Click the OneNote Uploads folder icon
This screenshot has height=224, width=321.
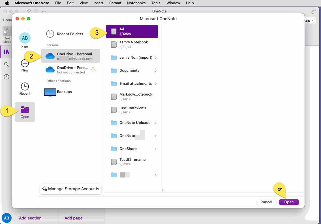click(114, 122)
